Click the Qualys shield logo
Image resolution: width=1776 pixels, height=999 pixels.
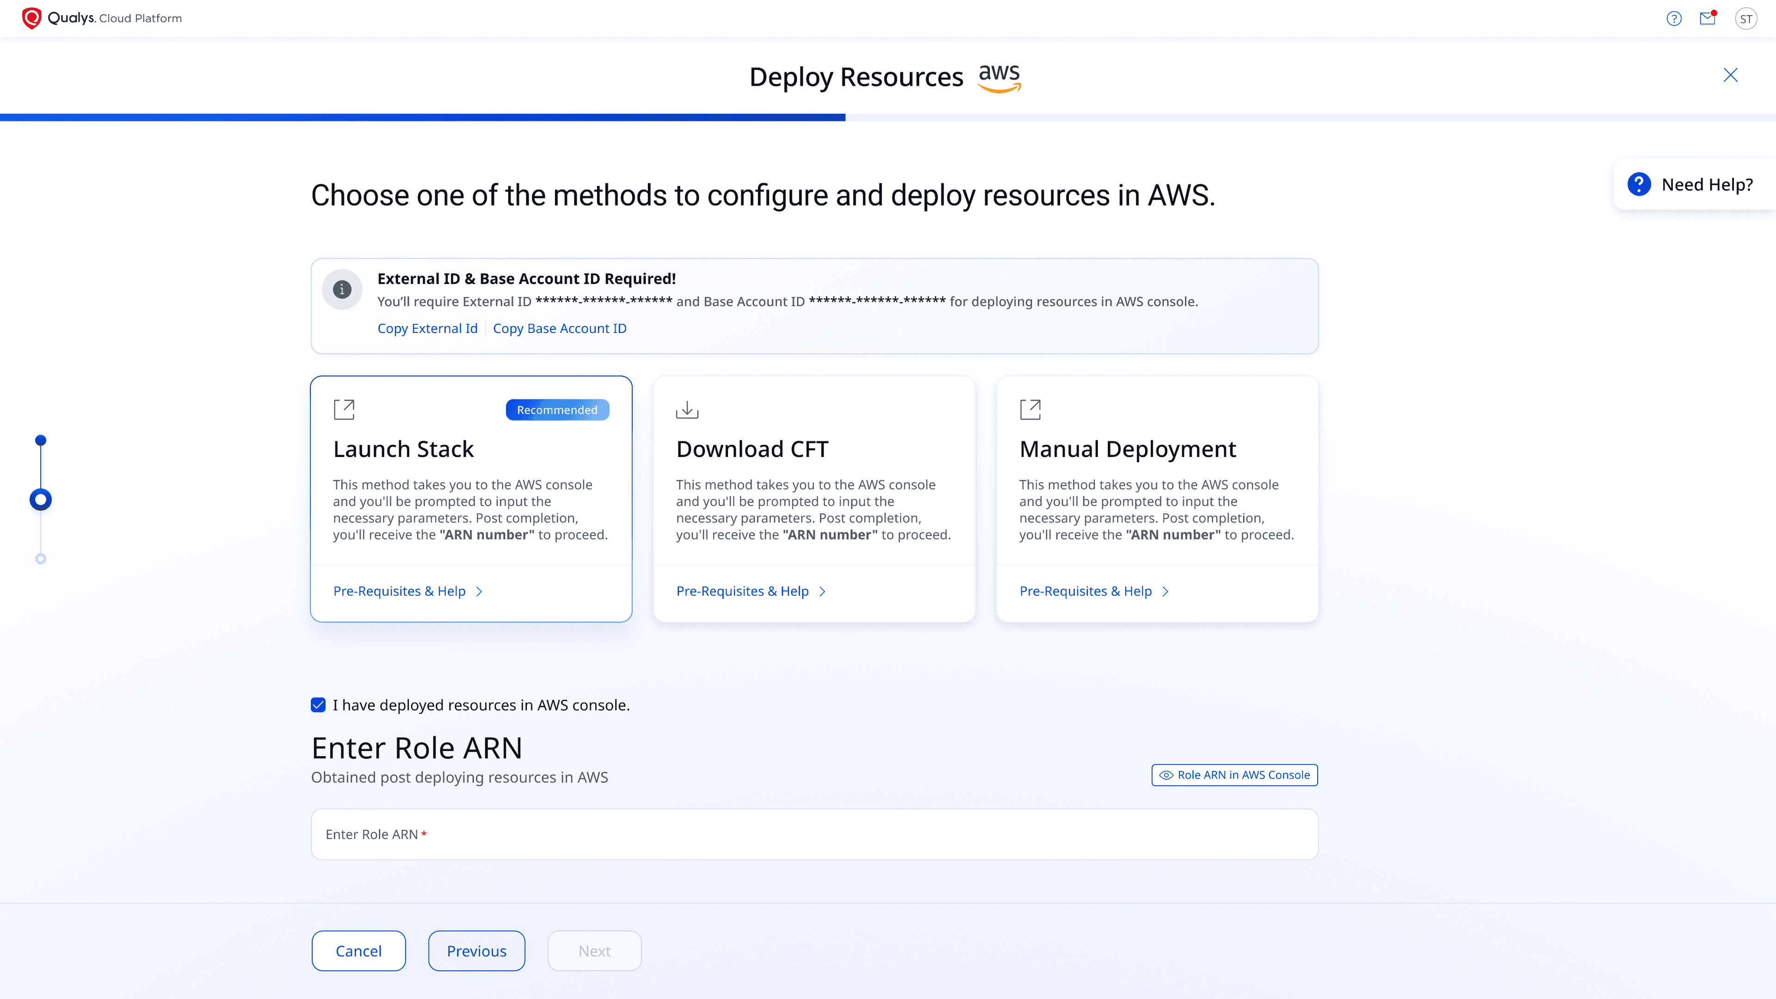32,18
